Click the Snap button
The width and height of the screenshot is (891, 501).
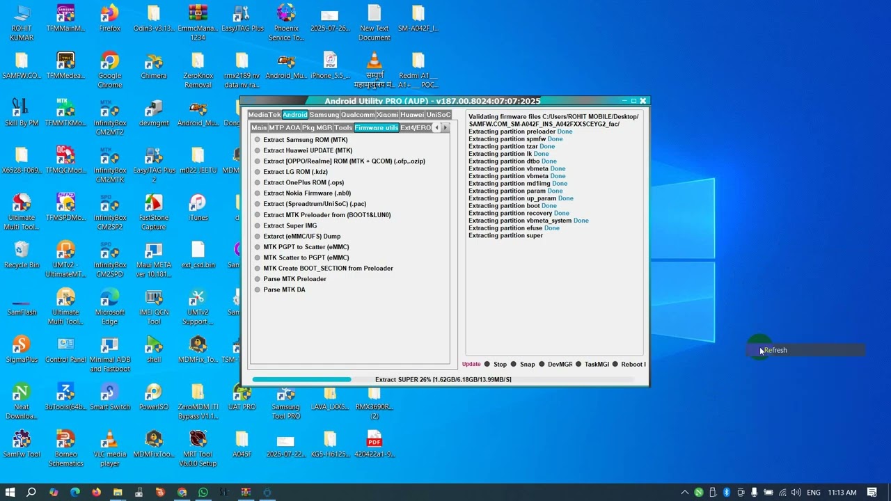[523, 365]
